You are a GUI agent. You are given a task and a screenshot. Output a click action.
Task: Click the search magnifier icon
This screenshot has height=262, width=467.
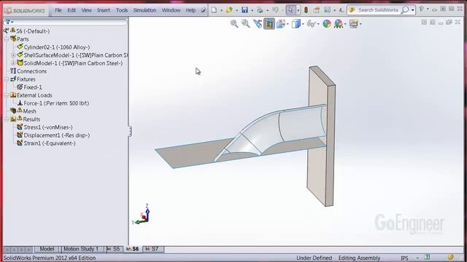pyautogui.click(x=405, y=9)
